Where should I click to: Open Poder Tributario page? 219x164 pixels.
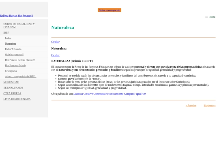tap(13, 49)
